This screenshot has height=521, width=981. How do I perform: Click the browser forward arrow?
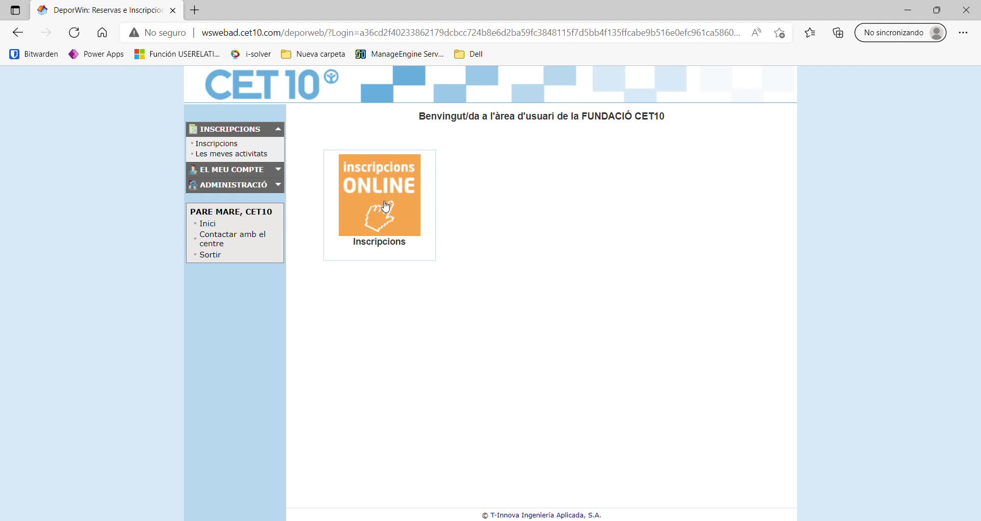(46, 33)
